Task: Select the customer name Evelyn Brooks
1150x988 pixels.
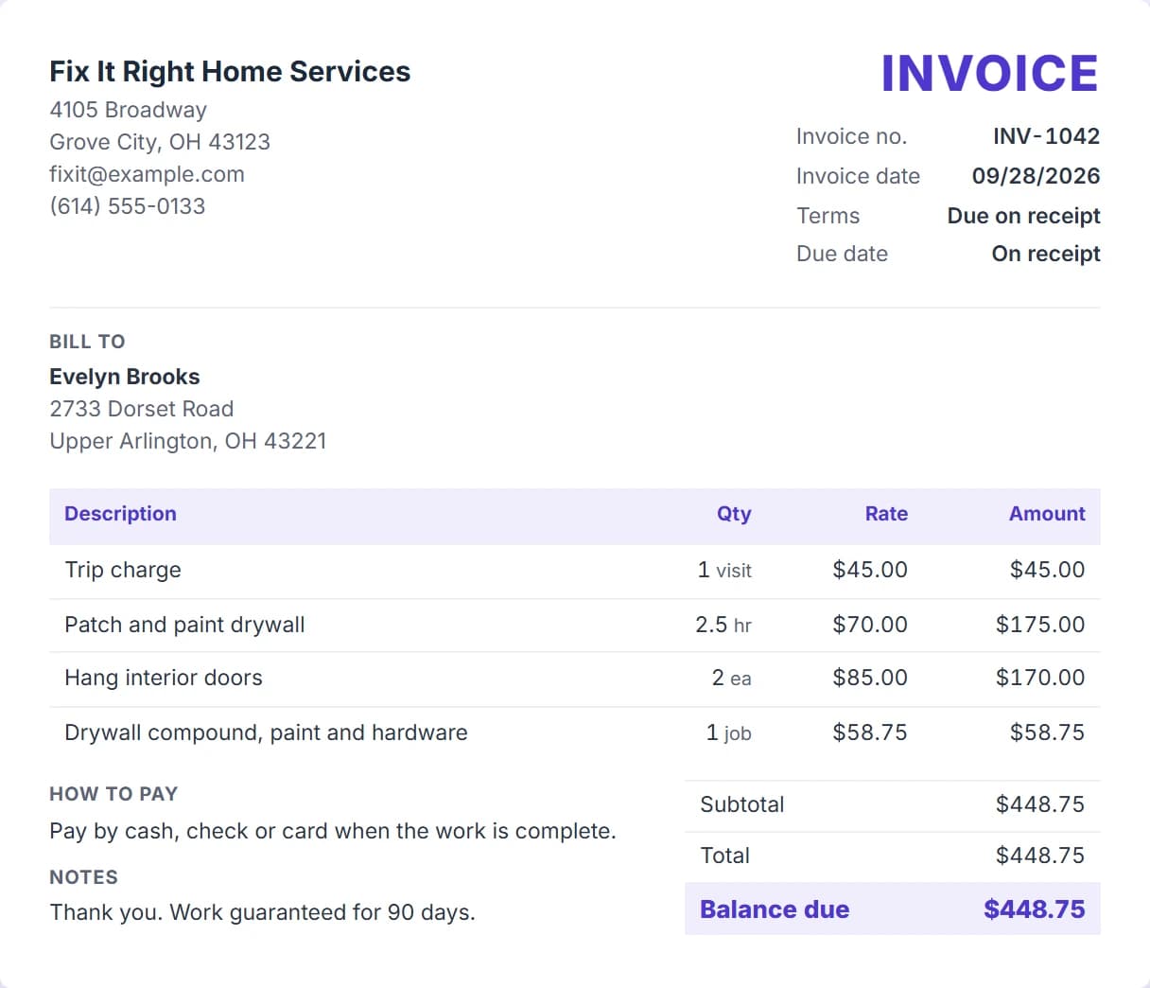Action: [125, 377]
